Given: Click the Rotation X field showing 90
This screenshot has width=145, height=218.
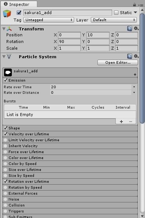Looking at the screenshot, I should pos(69,42).
